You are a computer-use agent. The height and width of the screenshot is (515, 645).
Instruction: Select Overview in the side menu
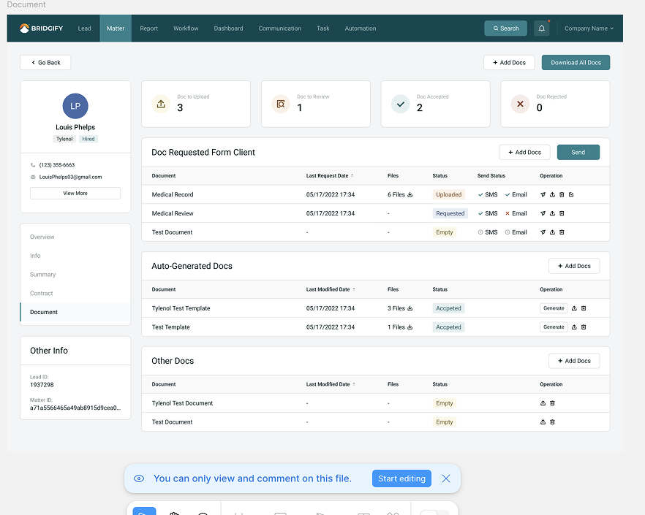pos(75,237)
